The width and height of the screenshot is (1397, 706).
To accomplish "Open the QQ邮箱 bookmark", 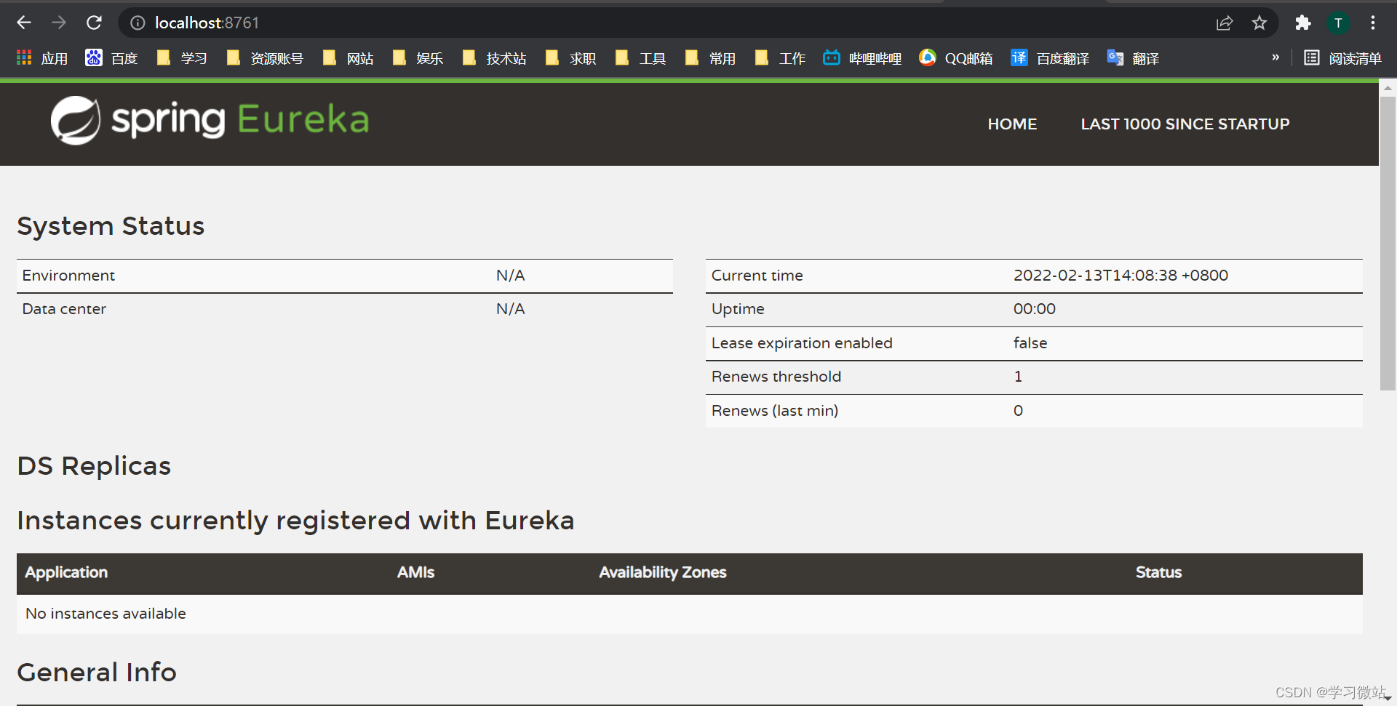I will (x=956, y=58).
